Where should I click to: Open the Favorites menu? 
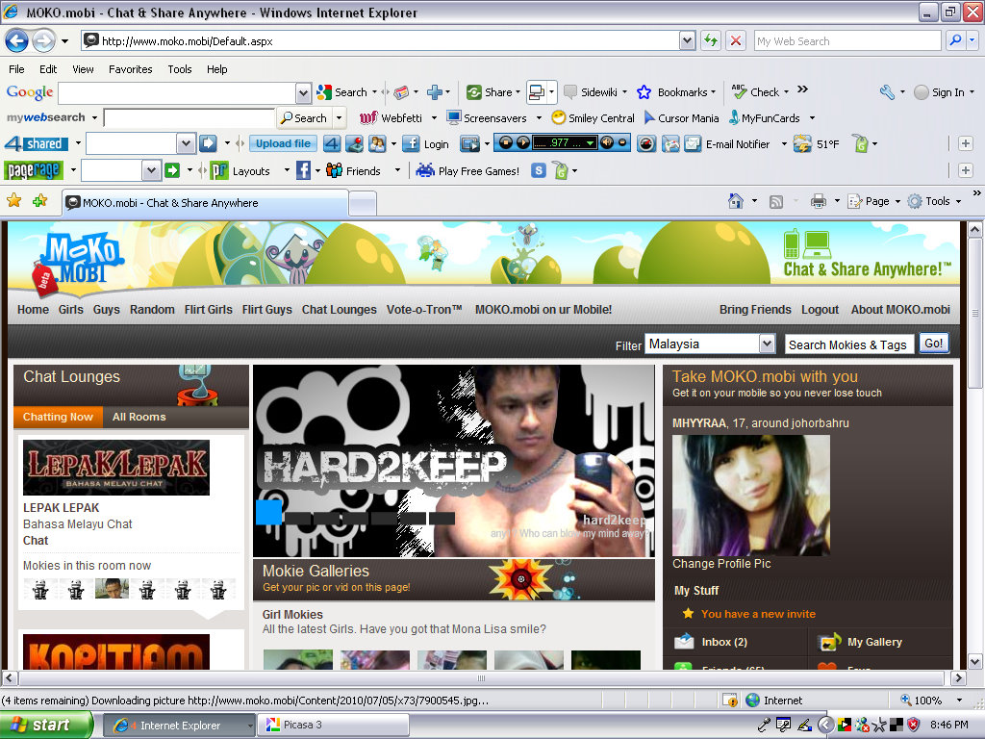130,69
